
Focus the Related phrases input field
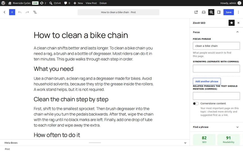(216, 96)
